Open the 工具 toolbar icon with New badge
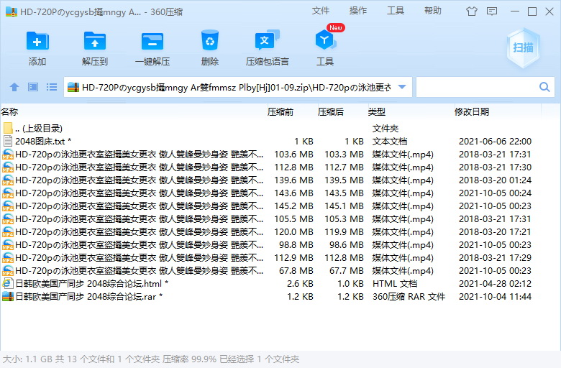Image resolution: width=561 pixels, height=368 pixels. coord(325,40)
